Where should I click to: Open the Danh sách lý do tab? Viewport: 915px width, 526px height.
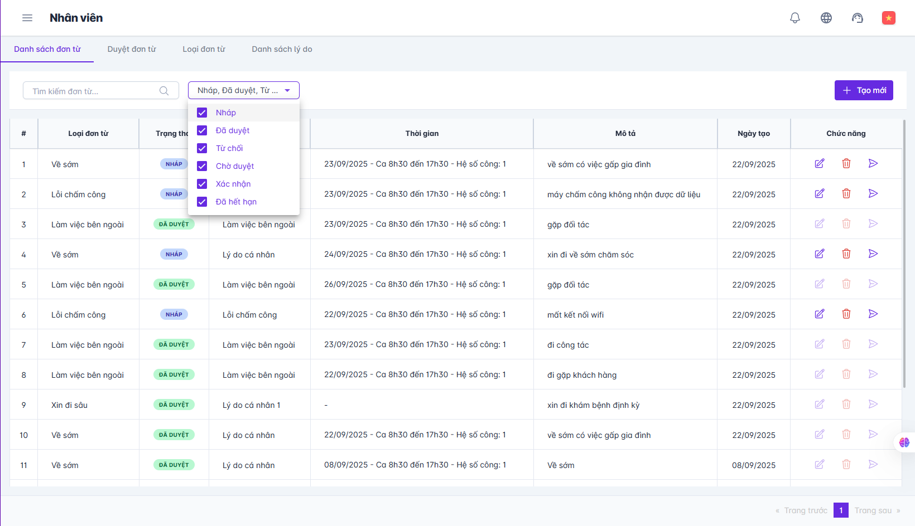pos(282,49)
